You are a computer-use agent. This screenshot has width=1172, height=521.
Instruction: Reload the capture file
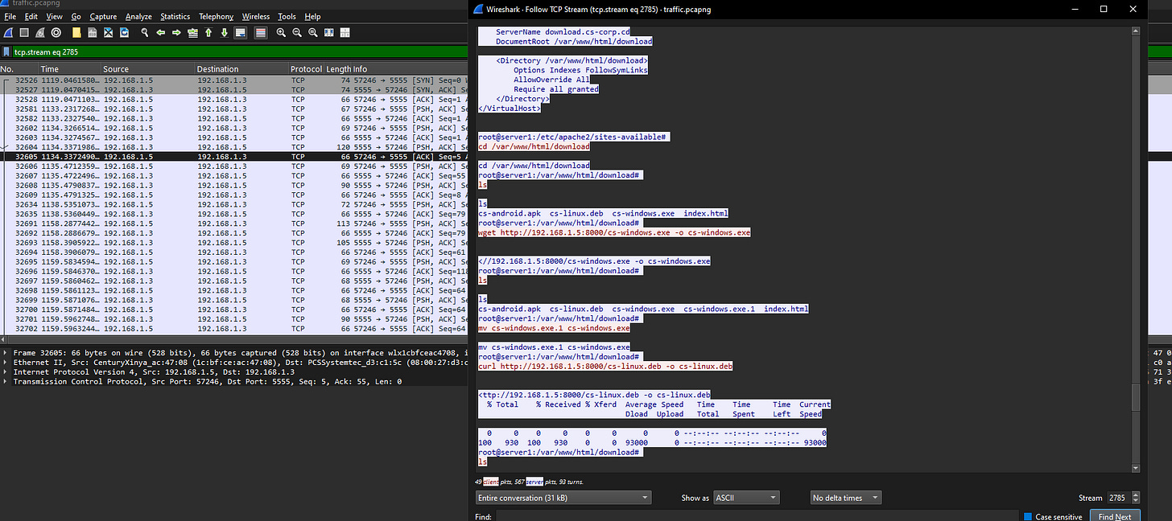pyautogui.click(x=124, y=33)
